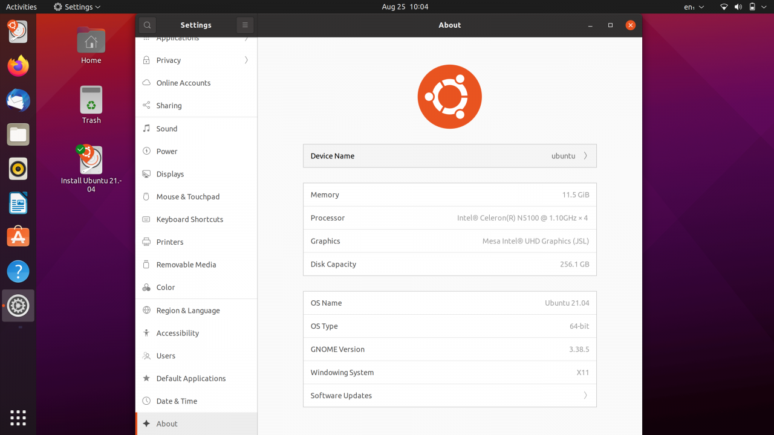Select Keyboard Shortcuts panel
The height and width of the screenshot is (435, 774).
197,219
